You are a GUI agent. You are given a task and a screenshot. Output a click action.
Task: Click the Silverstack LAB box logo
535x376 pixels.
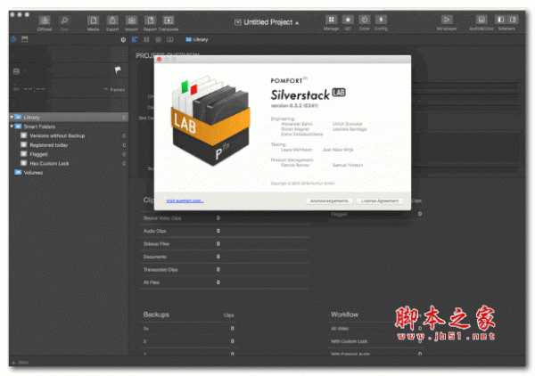click(210, 121)
